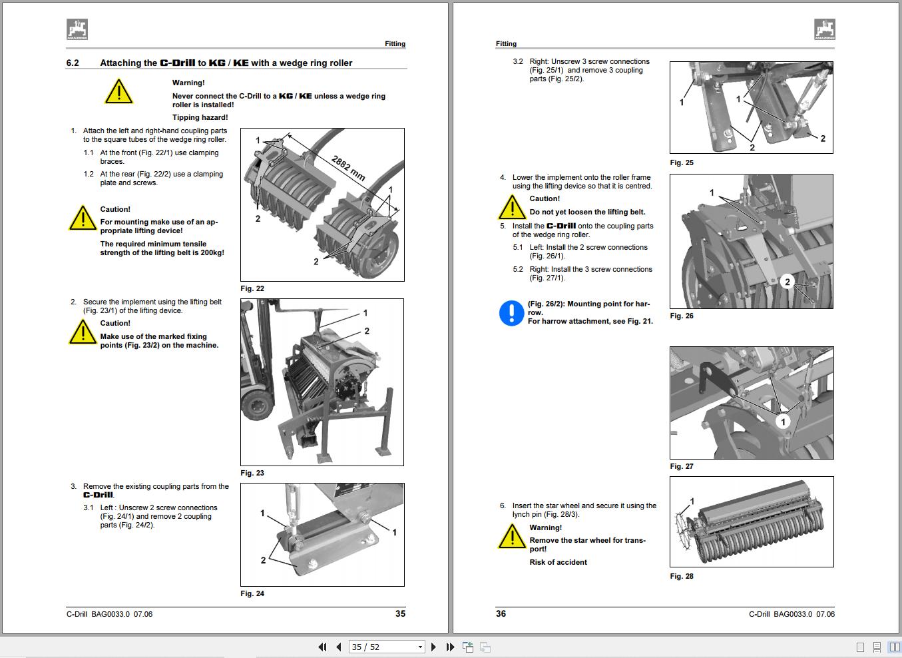Click the Fig. 25 screw connections image

(752, 108)
